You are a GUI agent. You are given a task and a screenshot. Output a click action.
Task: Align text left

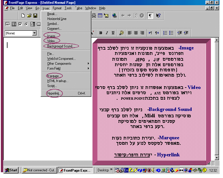tap(130, 33)
